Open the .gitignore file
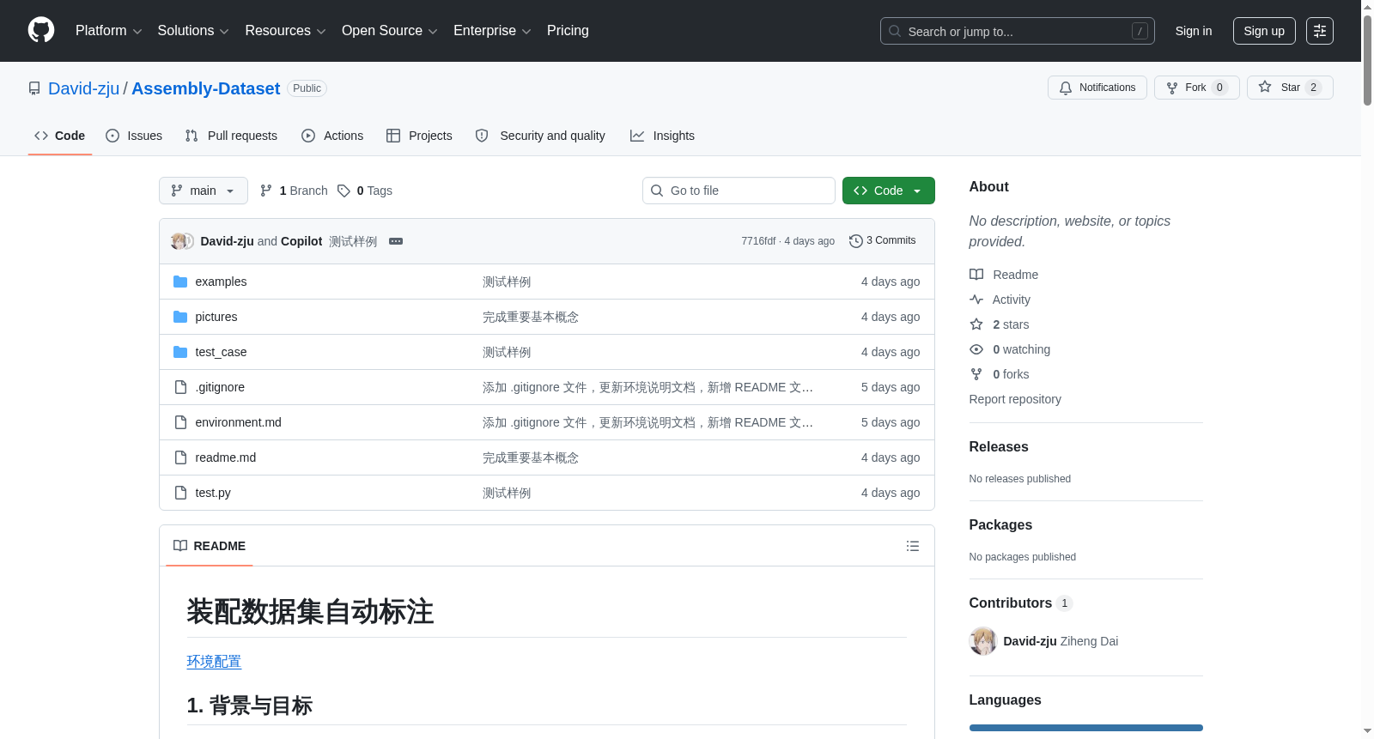This screenshot has height=739, width=1374. 220,387
